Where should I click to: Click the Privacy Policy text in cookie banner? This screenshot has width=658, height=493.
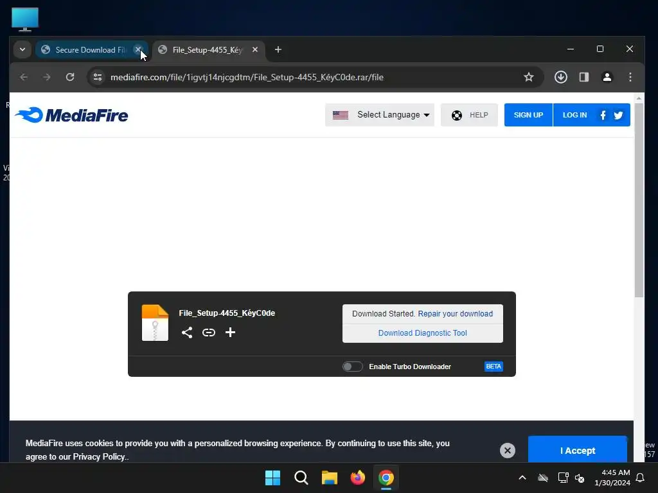[99, 456]
